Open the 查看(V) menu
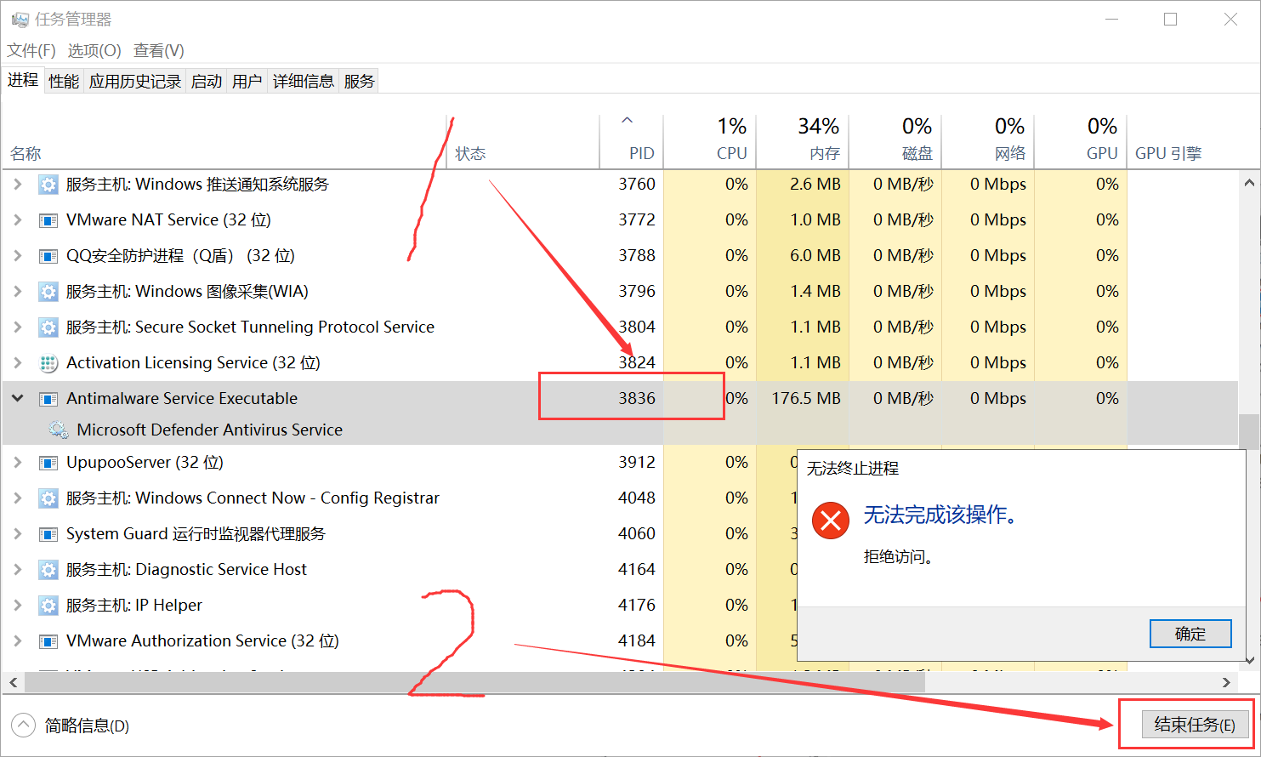The image size is (1261, 757). point(159,50)
